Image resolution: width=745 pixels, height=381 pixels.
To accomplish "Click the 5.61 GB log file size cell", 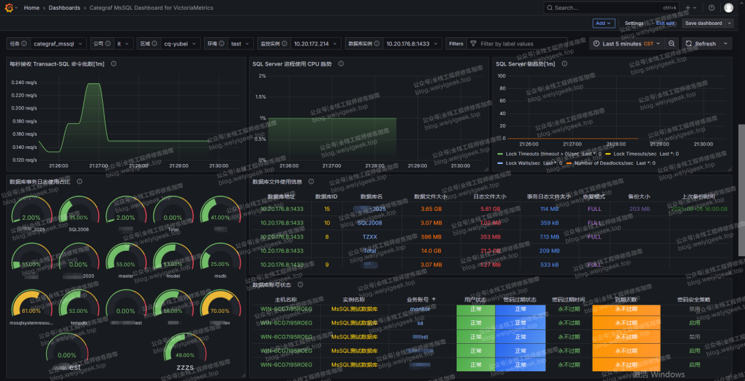I will 490,209.
